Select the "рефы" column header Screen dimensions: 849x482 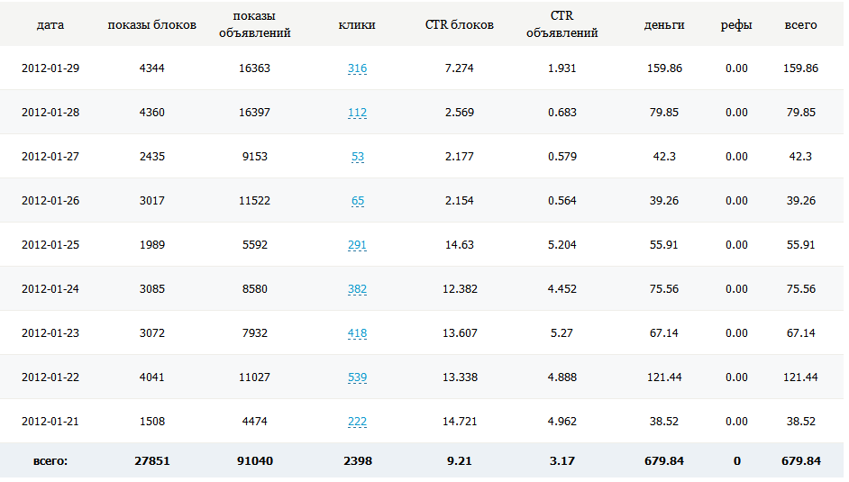(x=736, y=25)
